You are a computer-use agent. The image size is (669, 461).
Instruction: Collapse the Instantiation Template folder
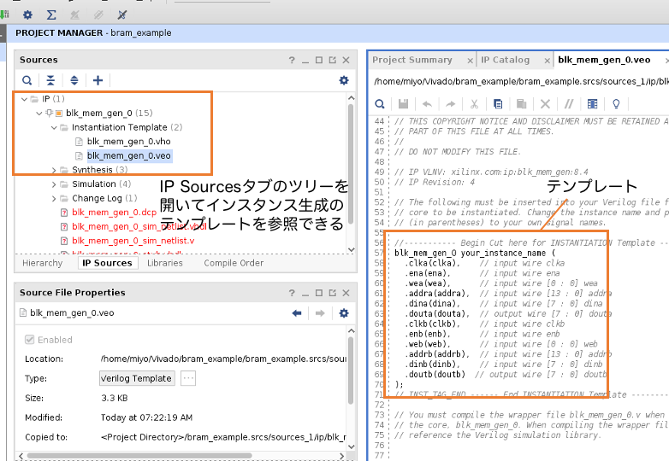[53, 127]
